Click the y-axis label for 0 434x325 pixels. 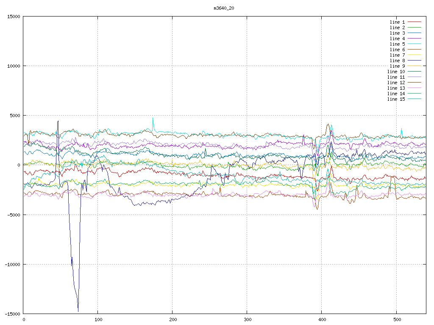[19, 165]
